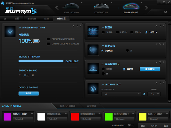Select 125 Hz polling rate
Viewport: 171px width, 128px height.
click(103, 32)
